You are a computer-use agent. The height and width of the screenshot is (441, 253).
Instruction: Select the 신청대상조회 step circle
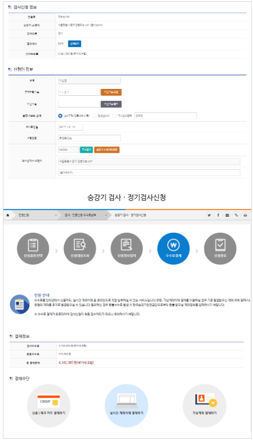(x=80, y=249)
